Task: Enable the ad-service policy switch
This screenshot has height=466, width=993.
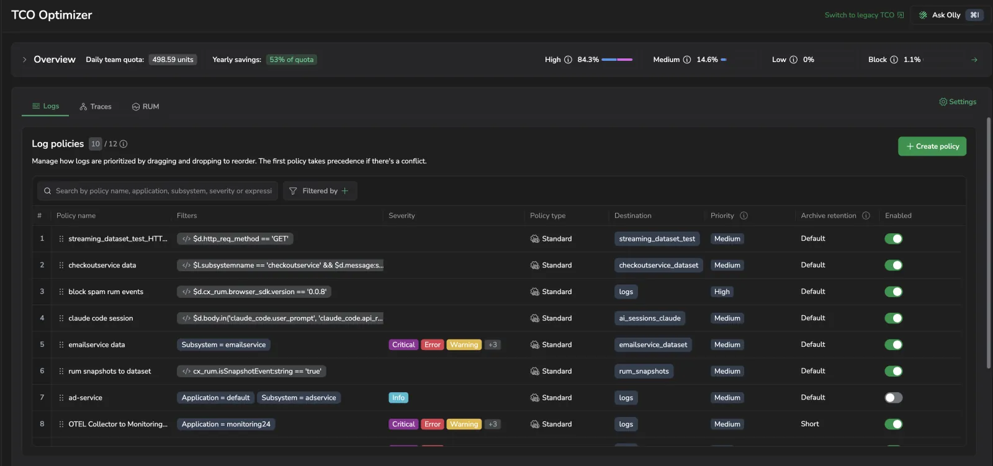Action: pos(894,398)
